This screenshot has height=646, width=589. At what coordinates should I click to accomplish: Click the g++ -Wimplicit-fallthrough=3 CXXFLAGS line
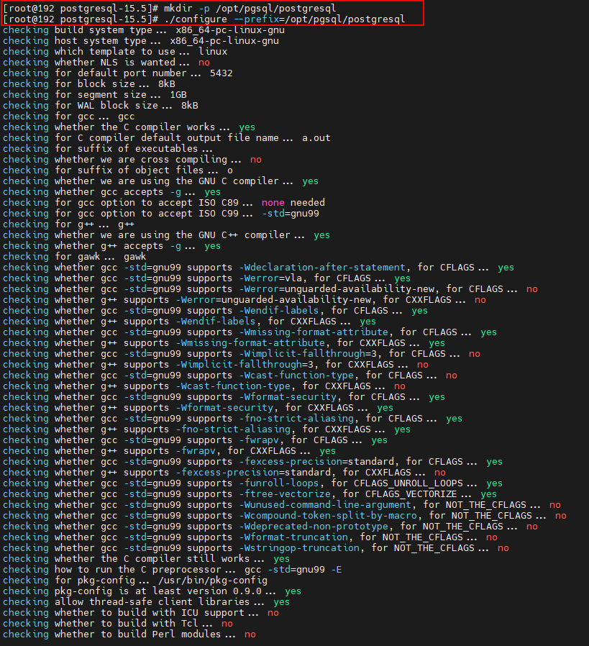[x=216, y=364]
